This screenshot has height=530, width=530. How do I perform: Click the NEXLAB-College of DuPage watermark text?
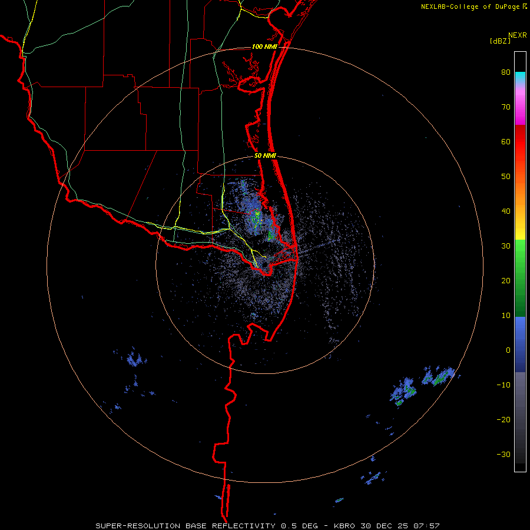(473, 6)
